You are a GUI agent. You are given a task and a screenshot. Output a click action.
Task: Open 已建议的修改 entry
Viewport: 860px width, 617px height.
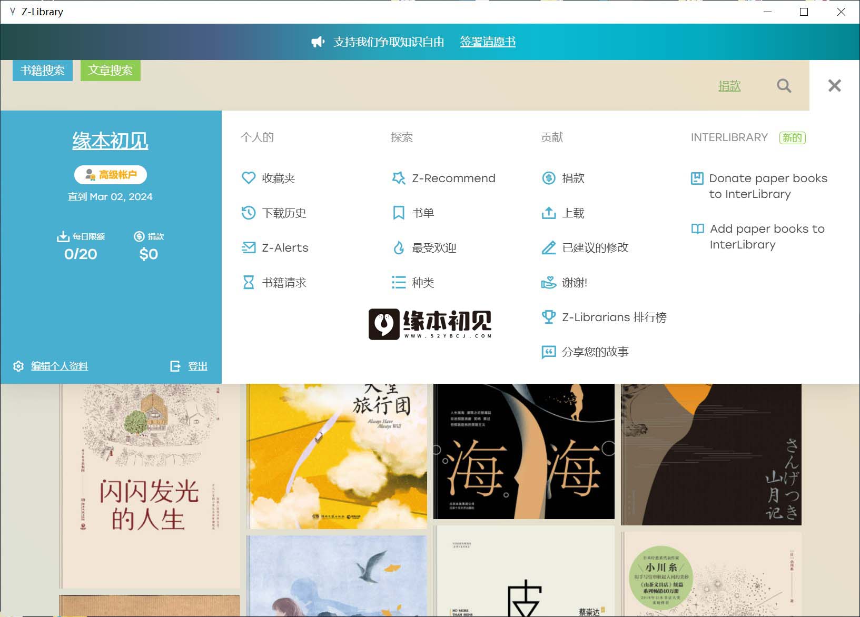(x=585, y=247)
